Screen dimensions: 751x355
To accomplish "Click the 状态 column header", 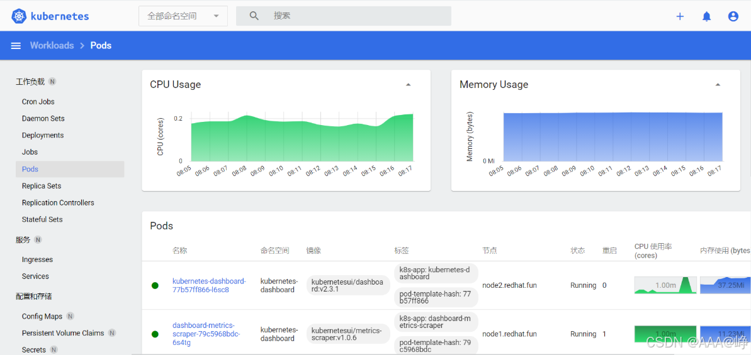I will (578, 250).
